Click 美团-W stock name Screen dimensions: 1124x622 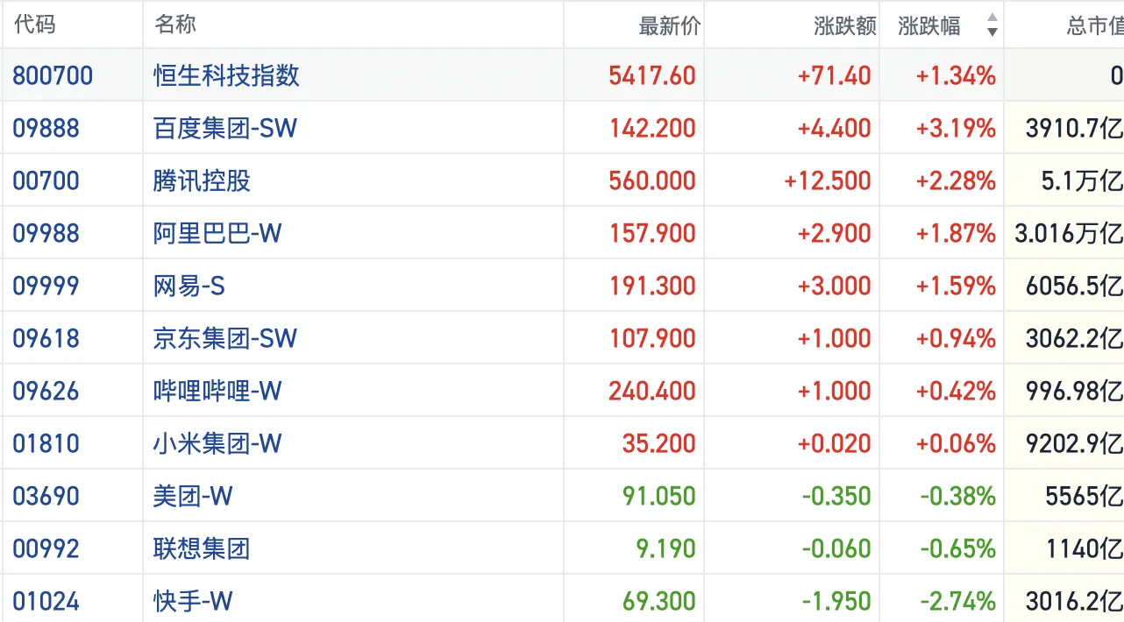[193, 496]
